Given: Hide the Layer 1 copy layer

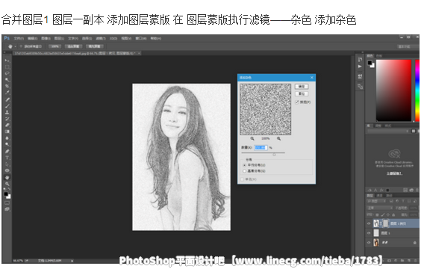Looking at the screenshot, I should pos(368,223).
